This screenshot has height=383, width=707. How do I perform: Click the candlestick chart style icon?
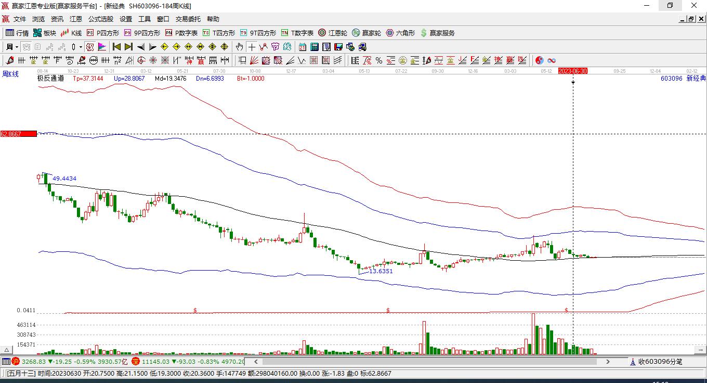(x=73, y=47)
